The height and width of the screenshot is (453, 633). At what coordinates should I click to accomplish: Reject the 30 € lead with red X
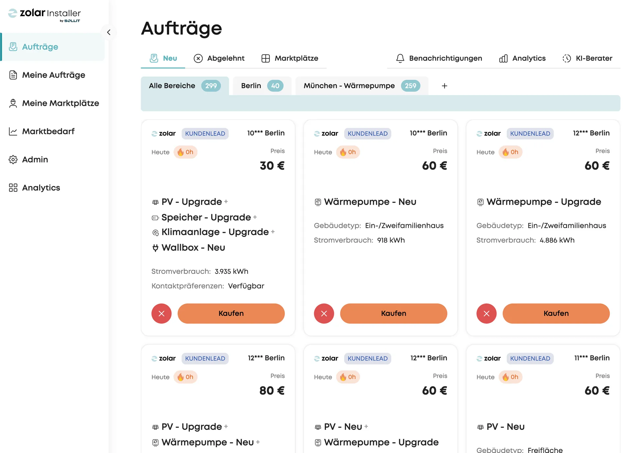point(162,313)
